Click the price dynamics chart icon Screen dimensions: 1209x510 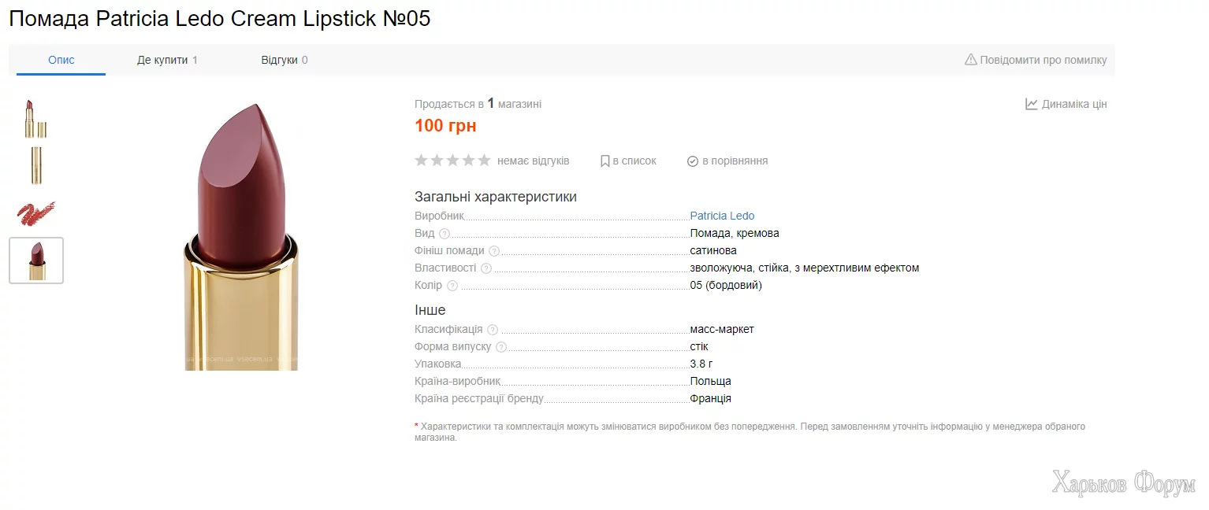[1031, 104]
